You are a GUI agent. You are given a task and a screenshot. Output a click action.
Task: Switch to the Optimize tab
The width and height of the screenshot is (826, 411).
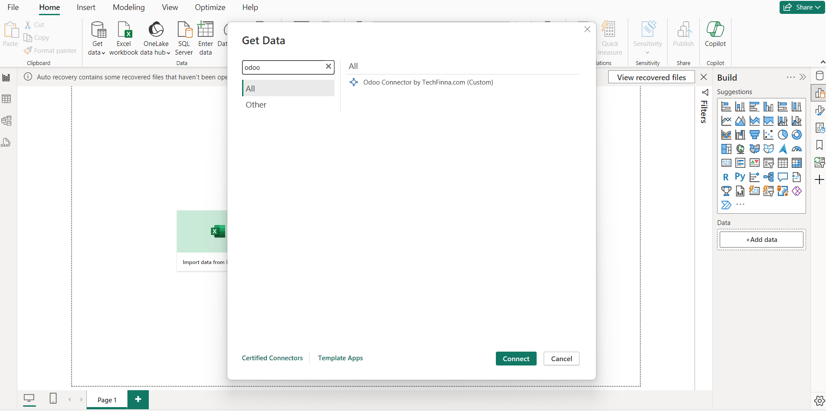tap(210, 7)
